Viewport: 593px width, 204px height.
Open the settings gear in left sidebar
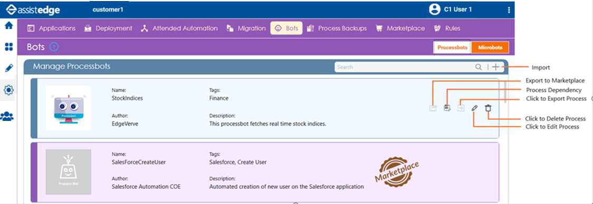8,90
